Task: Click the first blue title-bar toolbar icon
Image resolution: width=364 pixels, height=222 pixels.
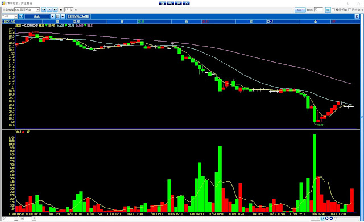Action: pyautogui.click(x=163, y=3)
